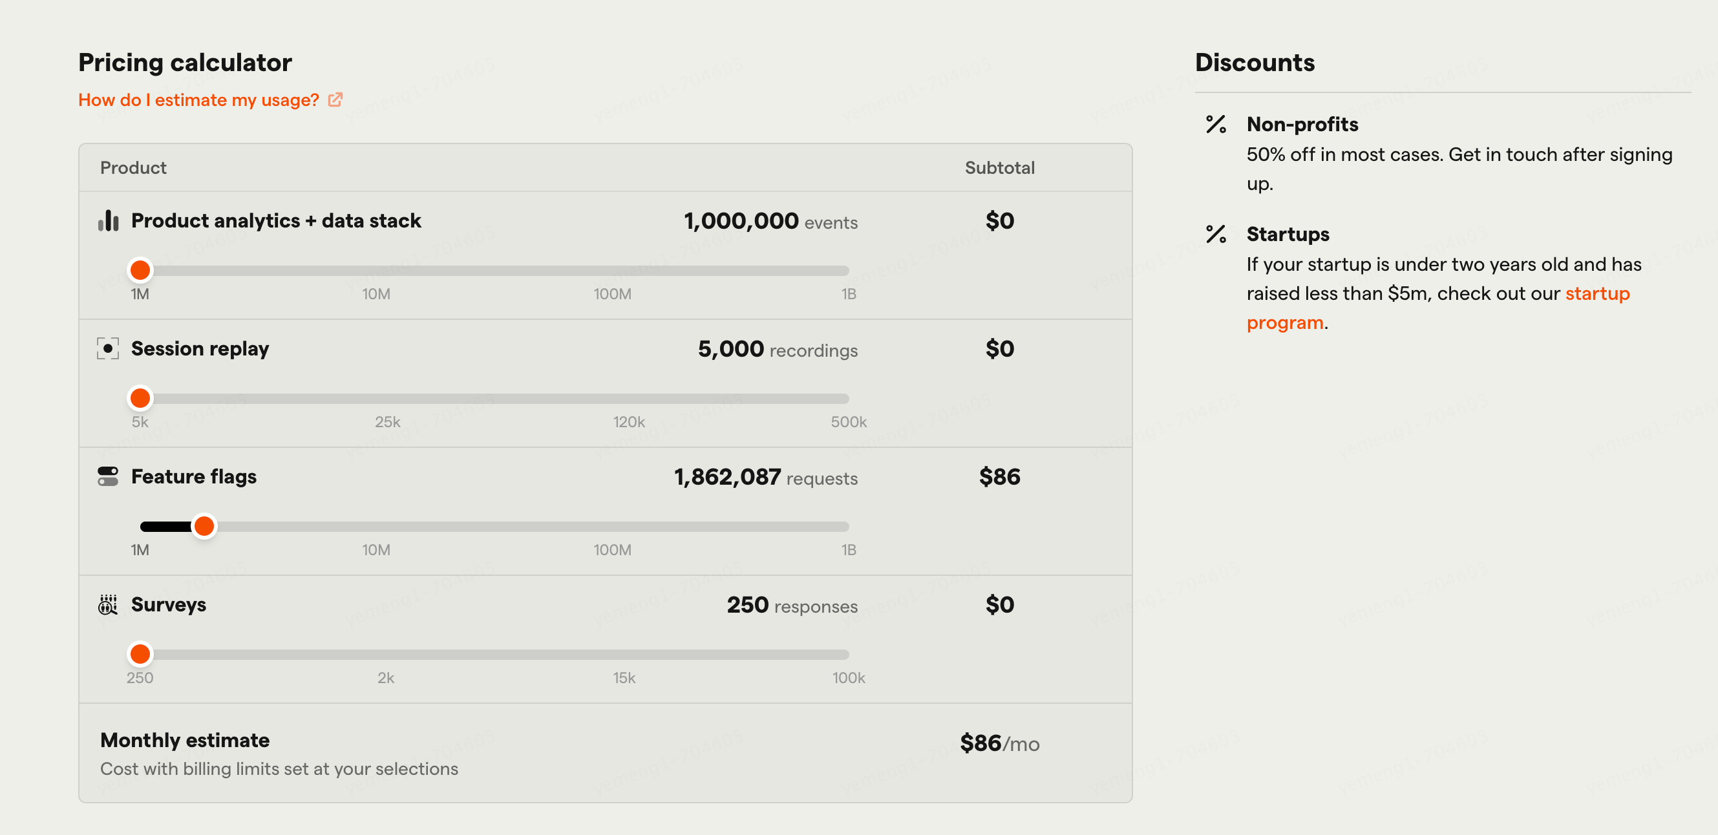Click the Surveys people icon
This screenshot has width=1718, height=835.
pos(108,605)
